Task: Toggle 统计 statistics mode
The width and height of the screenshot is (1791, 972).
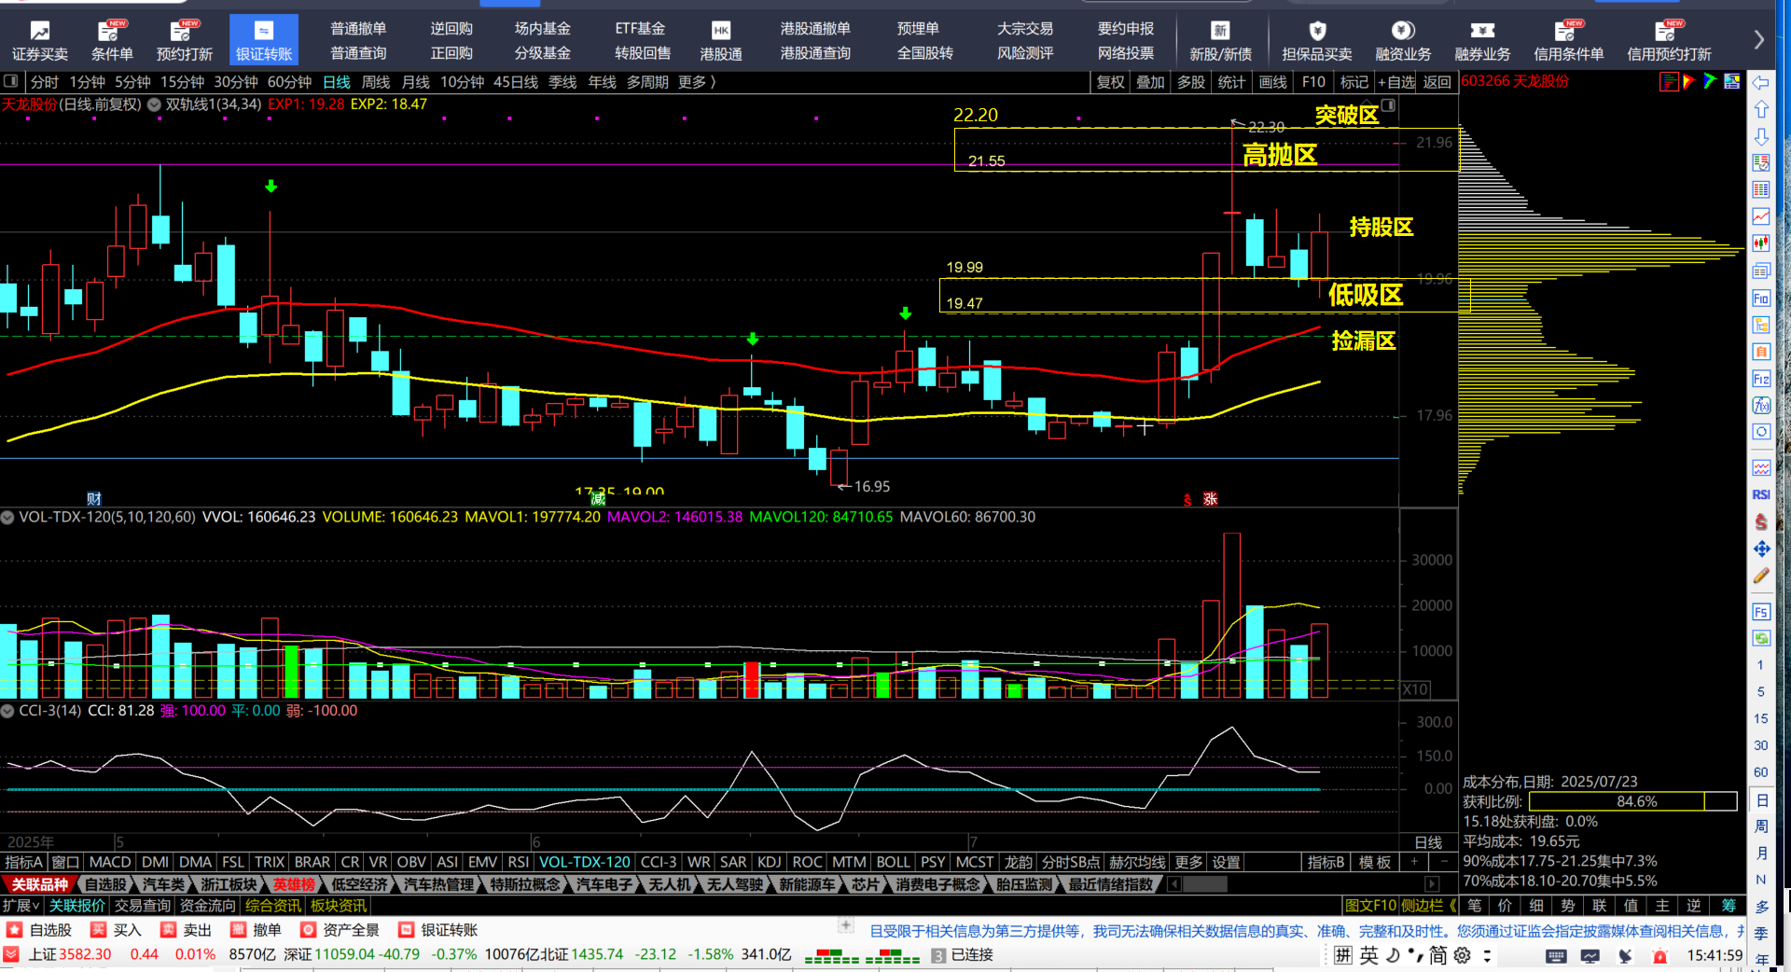Action: [1231, 82]
